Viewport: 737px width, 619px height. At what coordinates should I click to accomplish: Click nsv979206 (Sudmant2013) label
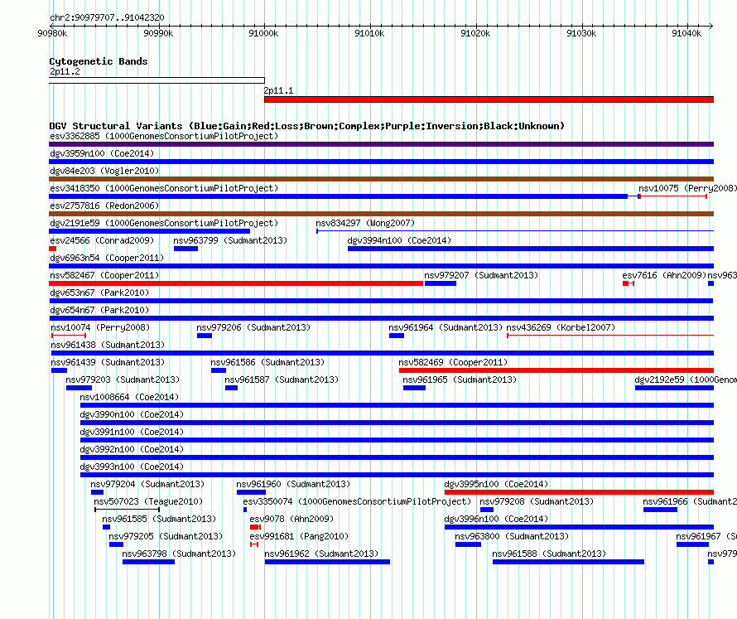coord(254,327)
